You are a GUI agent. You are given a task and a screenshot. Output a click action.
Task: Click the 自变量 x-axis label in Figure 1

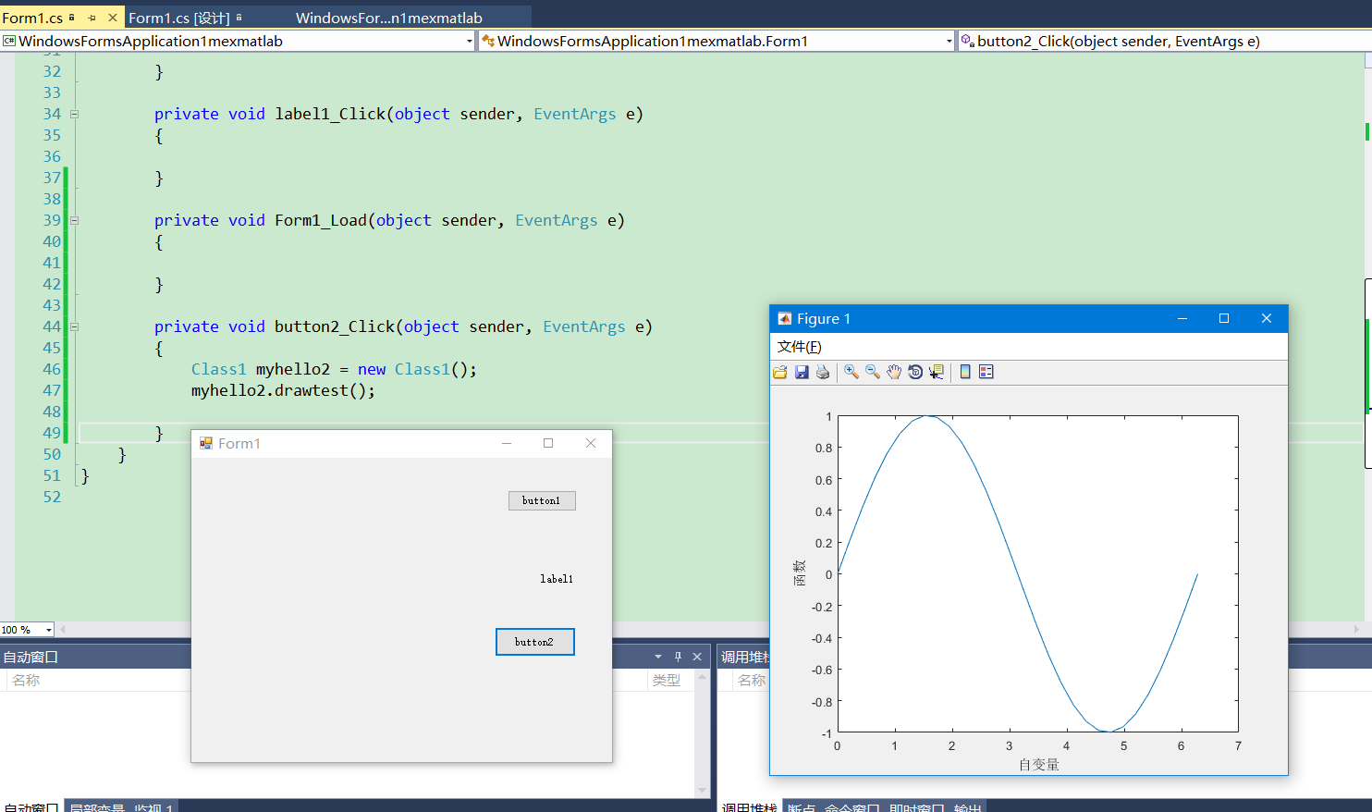(x=1039, y=765)
